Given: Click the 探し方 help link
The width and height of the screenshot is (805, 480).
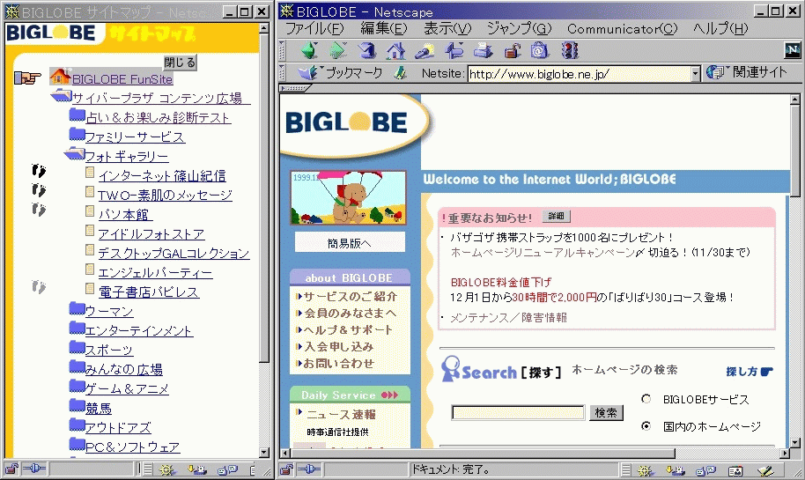Looking at the screenshot, I should [x=750, y=372].
